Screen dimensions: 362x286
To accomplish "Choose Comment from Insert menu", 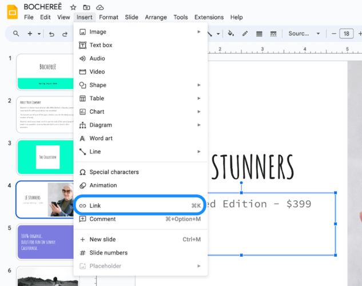I will tap(140, 219).
